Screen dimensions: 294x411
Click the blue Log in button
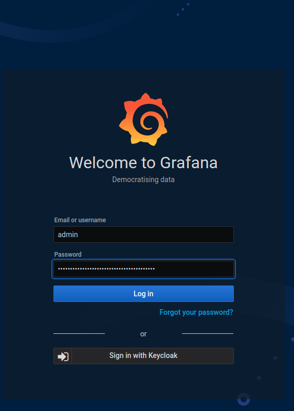pos(143,294)
